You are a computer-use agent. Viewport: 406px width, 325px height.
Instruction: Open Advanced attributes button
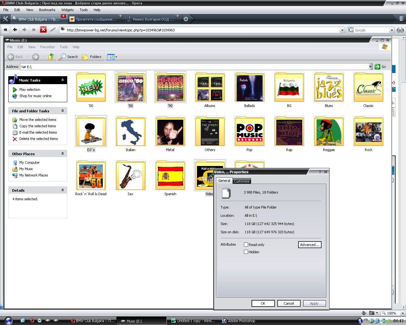pyautogui.click(x=310, y=245)
